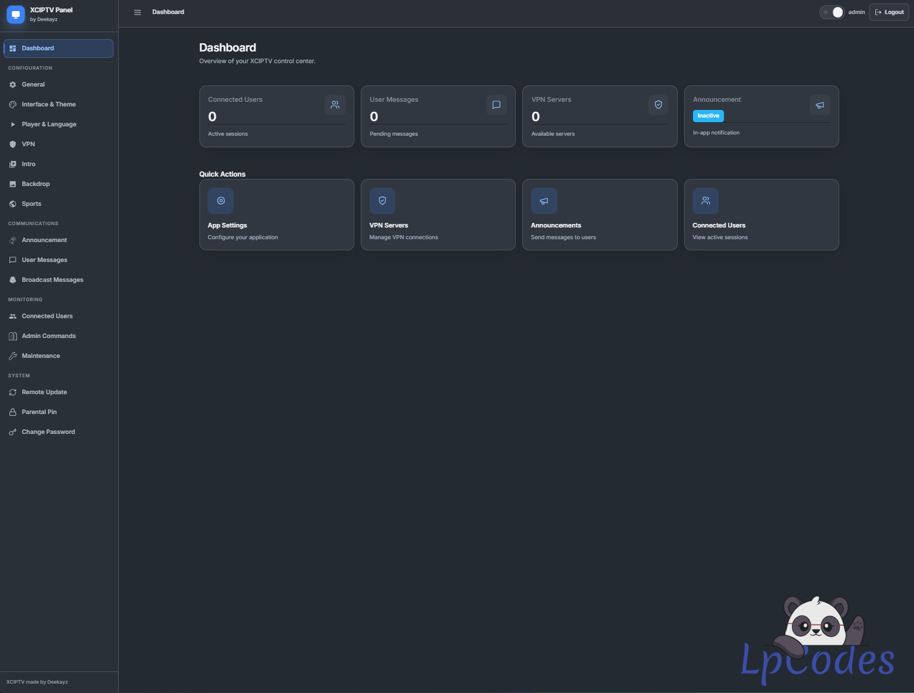Click the Inactive announcement badge
914x693 pixels.
[708, 116]
